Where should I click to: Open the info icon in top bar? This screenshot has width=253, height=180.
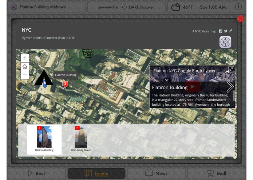coord(238,7)
